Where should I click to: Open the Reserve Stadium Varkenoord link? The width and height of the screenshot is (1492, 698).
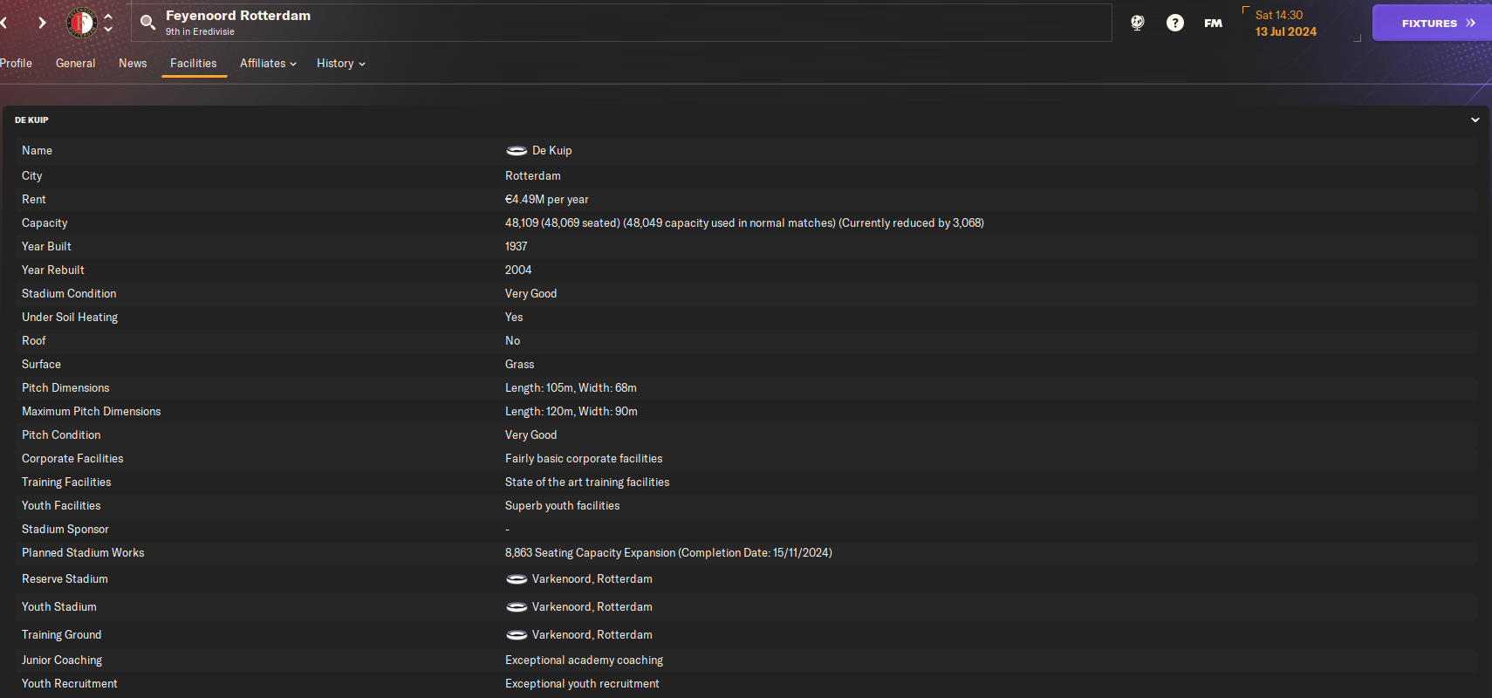click(592, 579)
